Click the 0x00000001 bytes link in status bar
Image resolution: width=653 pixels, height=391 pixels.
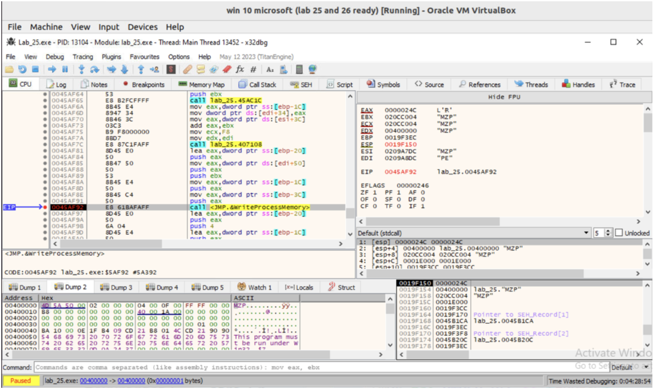click(x=169, y=381)
